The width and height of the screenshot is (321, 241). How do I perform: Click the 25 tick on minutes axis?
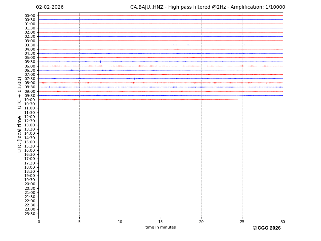click(242, 222)
